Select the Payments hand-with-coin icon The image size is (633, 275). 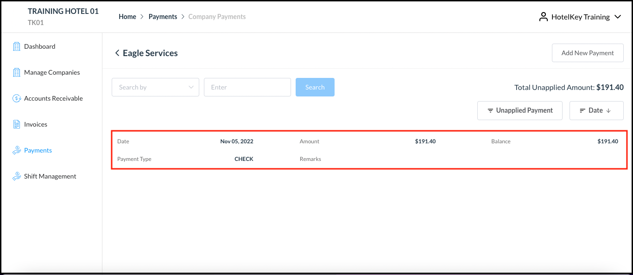(x=17, y=150)
